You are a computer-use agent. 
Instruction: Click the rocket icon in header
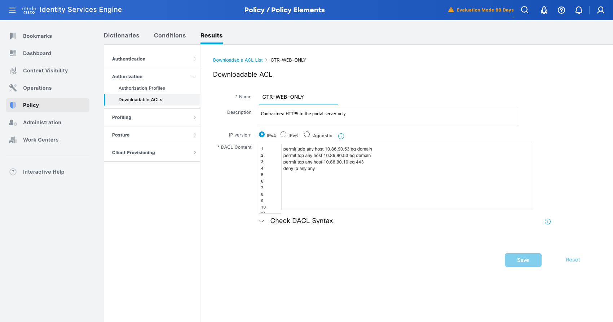coord(544,10)
